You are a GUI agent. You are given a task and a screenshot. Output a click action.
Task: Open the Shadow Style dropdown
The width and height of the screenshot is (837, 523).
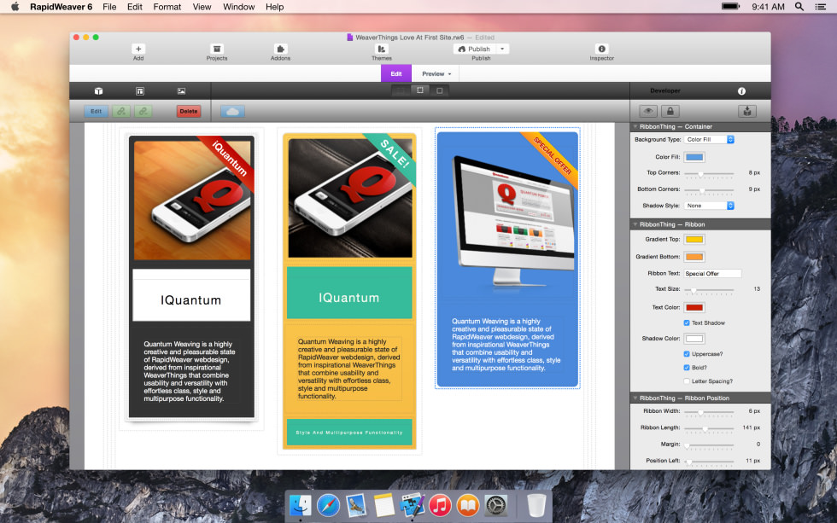[710, 206]
